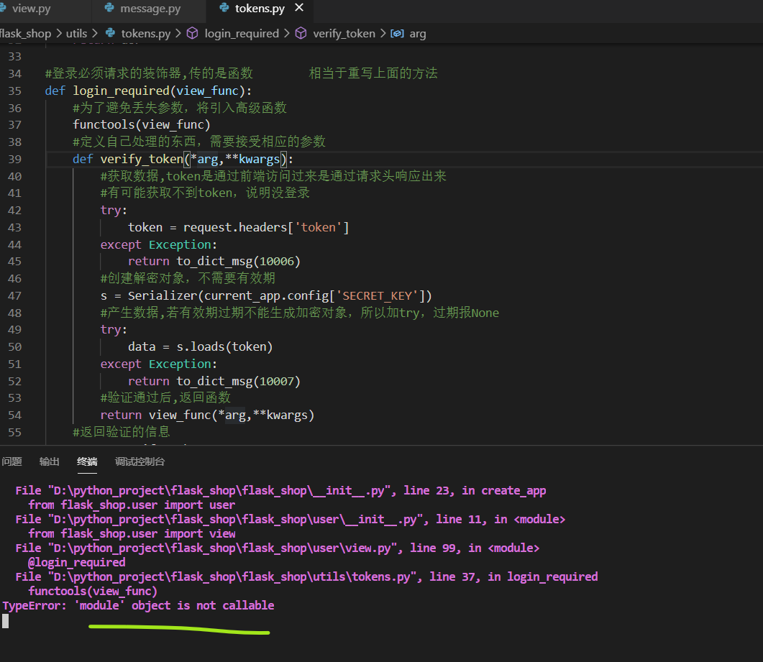The height and width of the screenshot is (662, 763).
Task: Click cube icon before verify_token breadcrumb
Action: [x=301, y=33]
